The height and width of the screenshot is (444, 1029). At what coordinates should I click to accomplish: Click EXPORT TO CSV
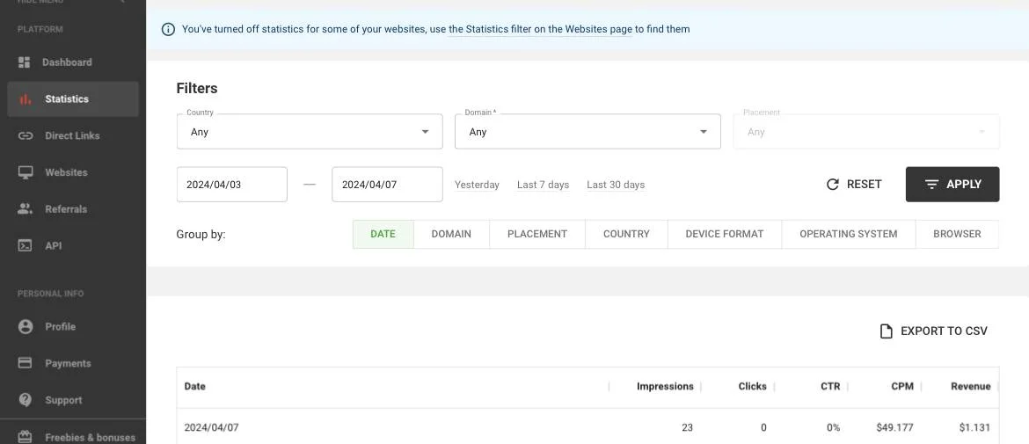pyautogui.click(x=934, y=331)
